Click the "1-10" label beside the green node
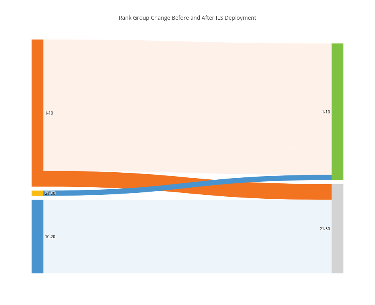This screenshot has width=375, height=305. click(326, 112)
